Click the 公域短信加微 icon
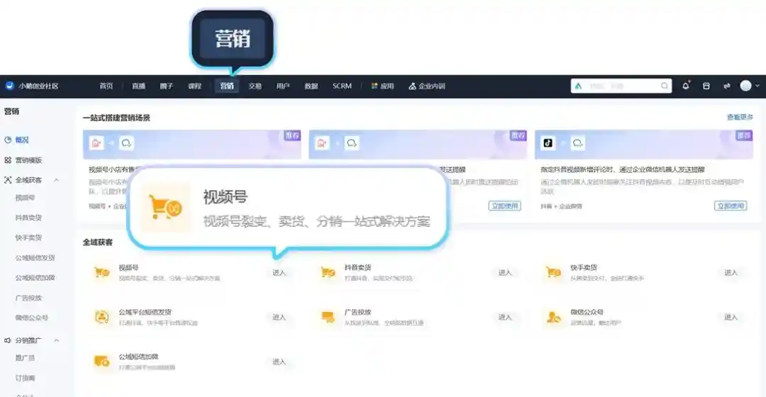 [101, 362]
